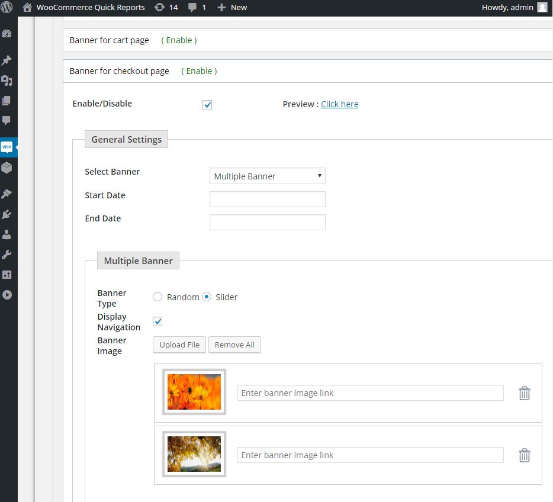Click the General Settings heading
553x502 pixels.
[126, 139]
